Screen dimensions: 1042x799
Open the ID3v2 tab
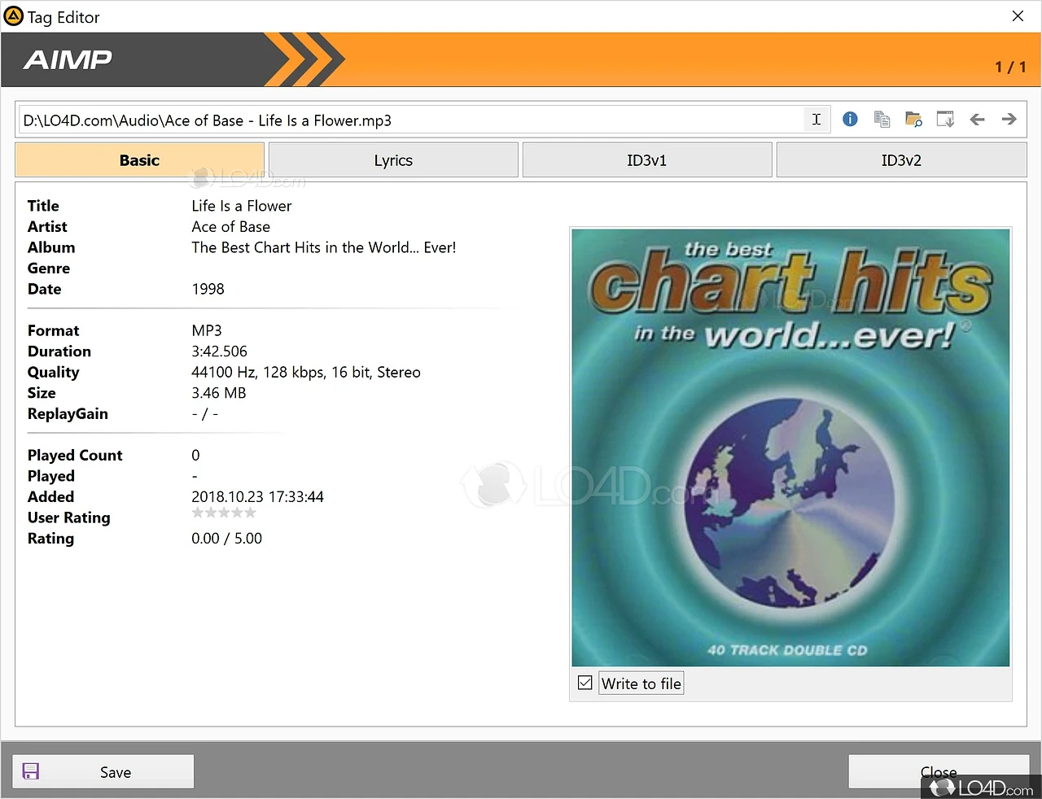click(x=901, y=160)
